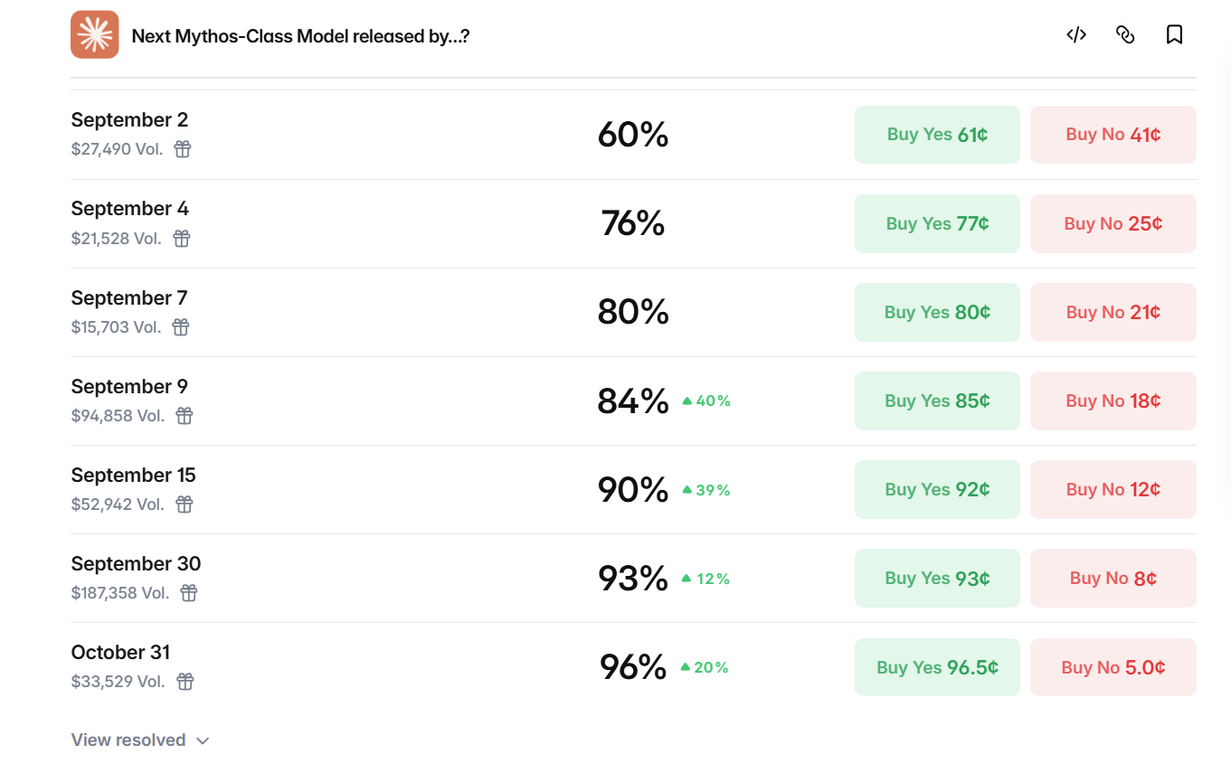
Task: Click the orange starburst market logo
Action: tap(95, 34)
